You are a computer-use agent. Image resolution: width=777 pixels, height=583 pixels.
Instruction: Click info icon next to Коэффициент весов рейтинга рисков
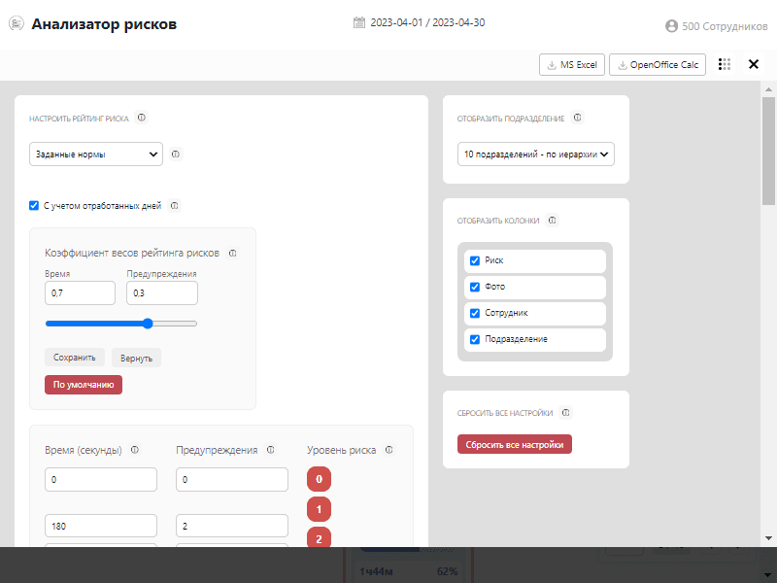pos(233,253)
